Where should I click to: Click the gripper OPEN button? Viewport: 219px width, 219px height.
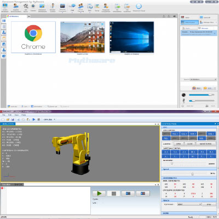point(178,144)
